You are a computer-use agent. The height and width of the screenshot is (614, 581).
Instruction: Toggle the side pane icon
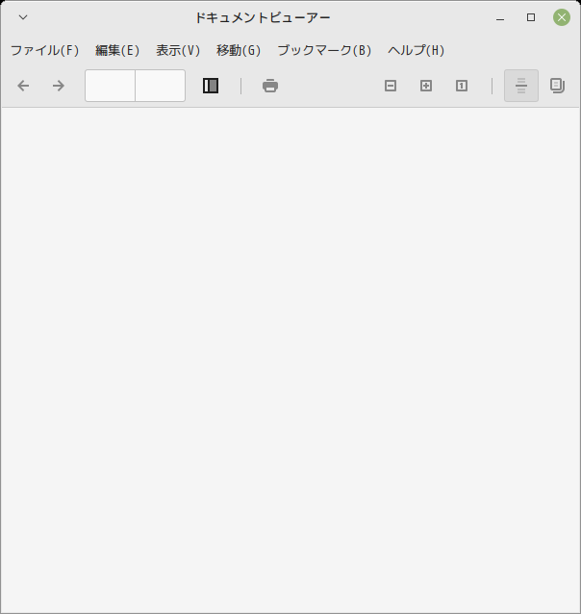211,86
